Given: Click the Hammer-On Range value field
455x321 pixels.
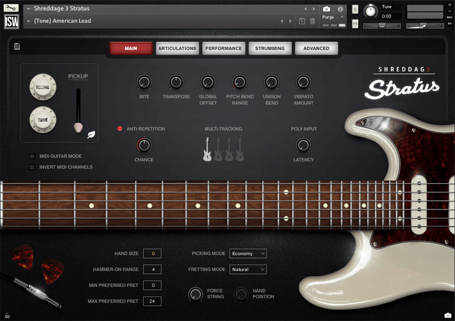Looking at the screenshot, I should click(152, 269).
